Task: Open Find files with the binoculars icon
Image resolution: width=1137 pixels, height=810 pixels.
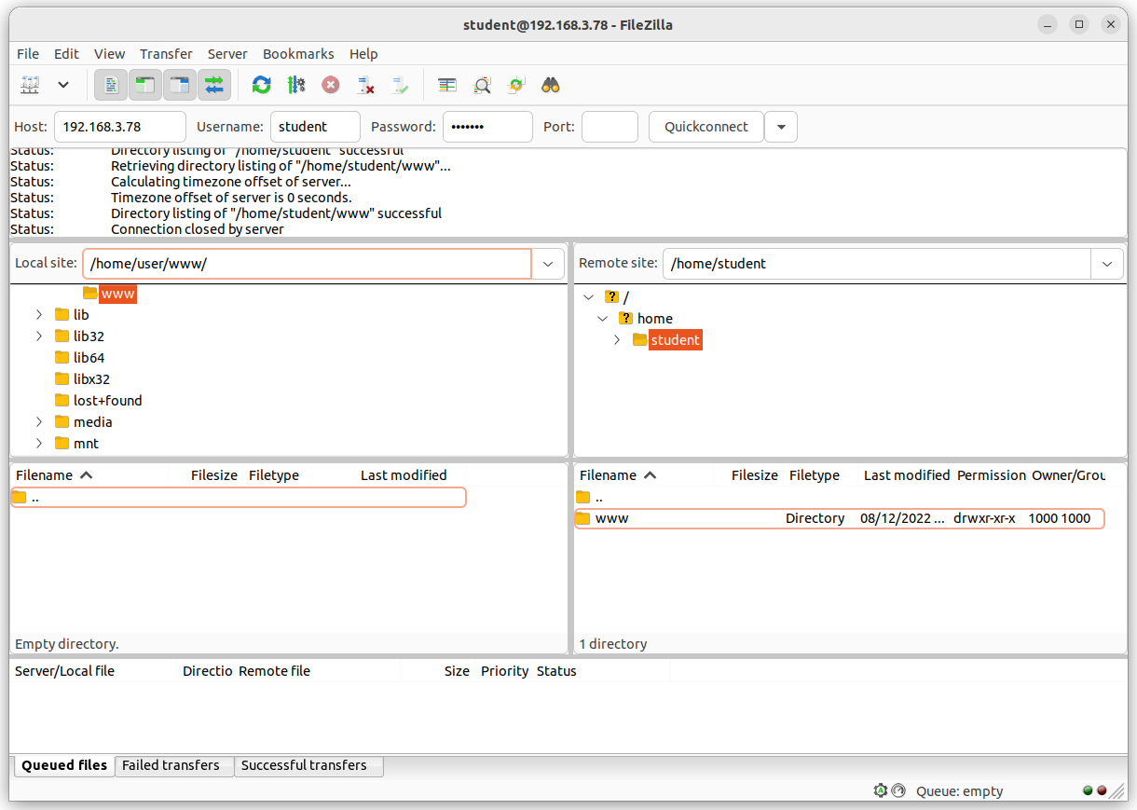Action: (550, 85)
